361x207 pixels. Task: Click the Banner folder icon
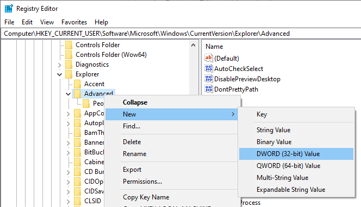click(x=77, y=143)
